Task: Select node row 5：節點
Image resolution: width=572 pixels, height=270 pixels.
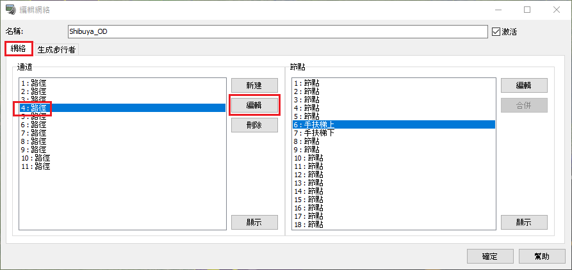Action: (394, 116)
